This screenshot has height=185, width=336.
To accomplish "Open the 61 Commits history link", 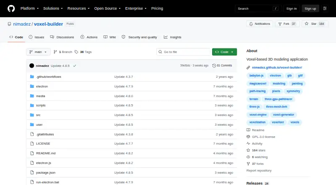I will pos(222,66).
